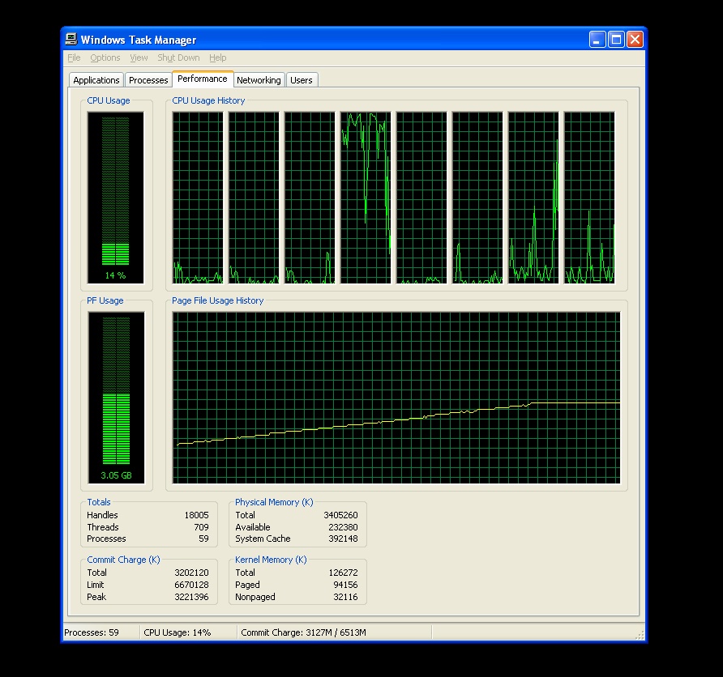Click the Task Manager title bar icon
The image size is (723, 677).
71,39
